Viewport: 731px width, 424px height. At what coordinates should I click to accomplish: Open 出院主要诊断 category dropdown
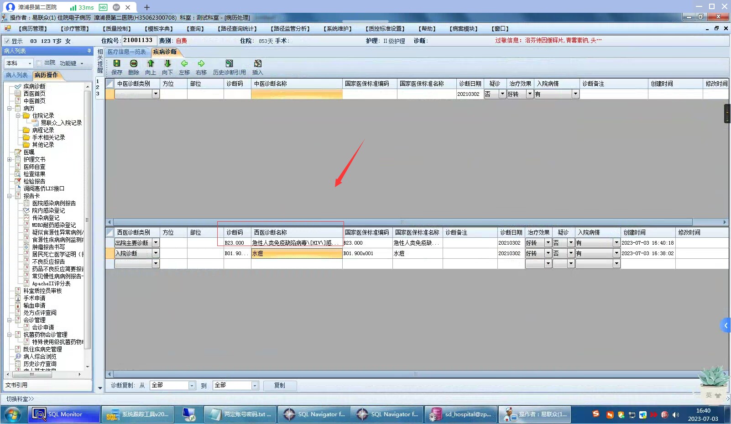[156, 243]
